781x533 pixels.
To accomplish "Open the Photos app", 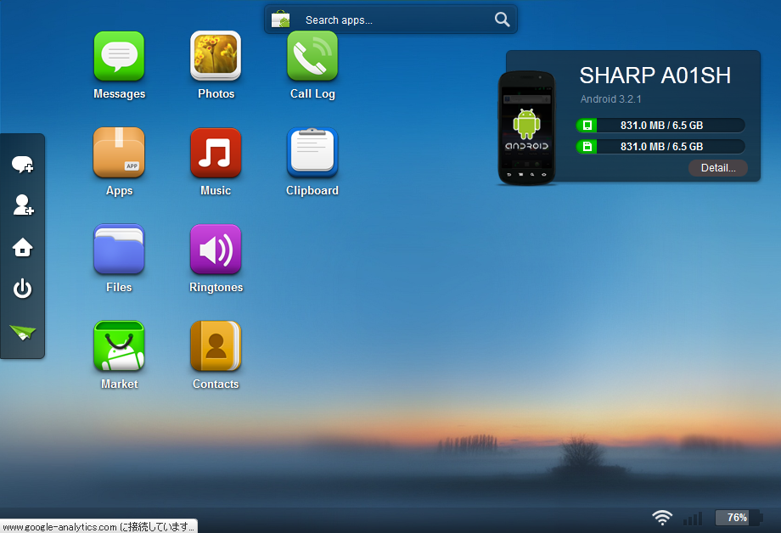I will point(216,57).
